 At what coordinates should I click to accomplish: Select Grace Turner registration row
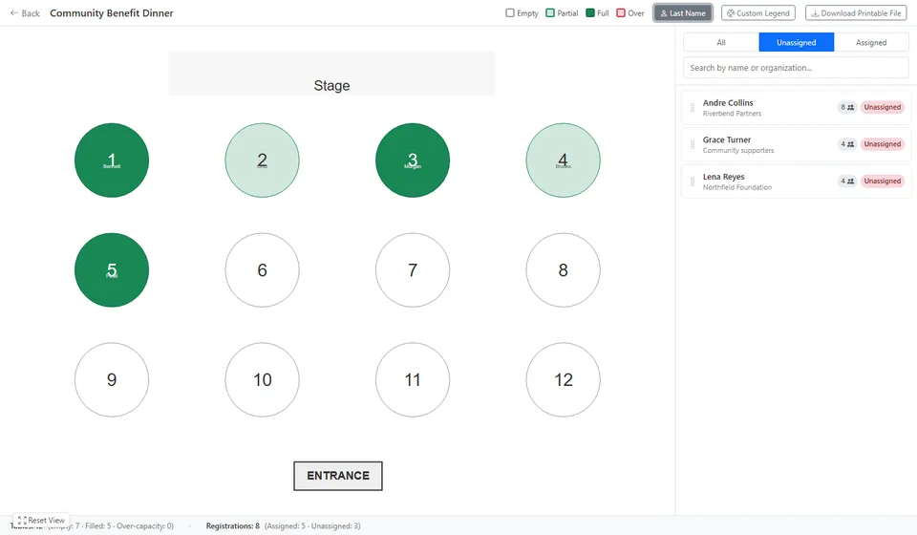[796, 144]
